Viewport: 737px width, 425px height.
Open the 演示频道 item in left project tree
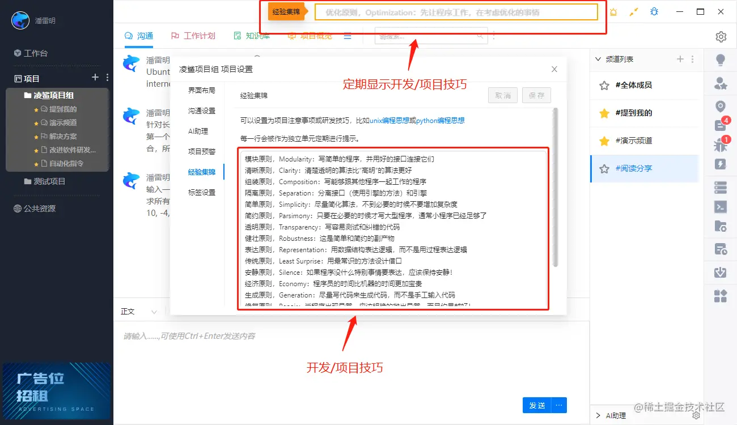58,123
